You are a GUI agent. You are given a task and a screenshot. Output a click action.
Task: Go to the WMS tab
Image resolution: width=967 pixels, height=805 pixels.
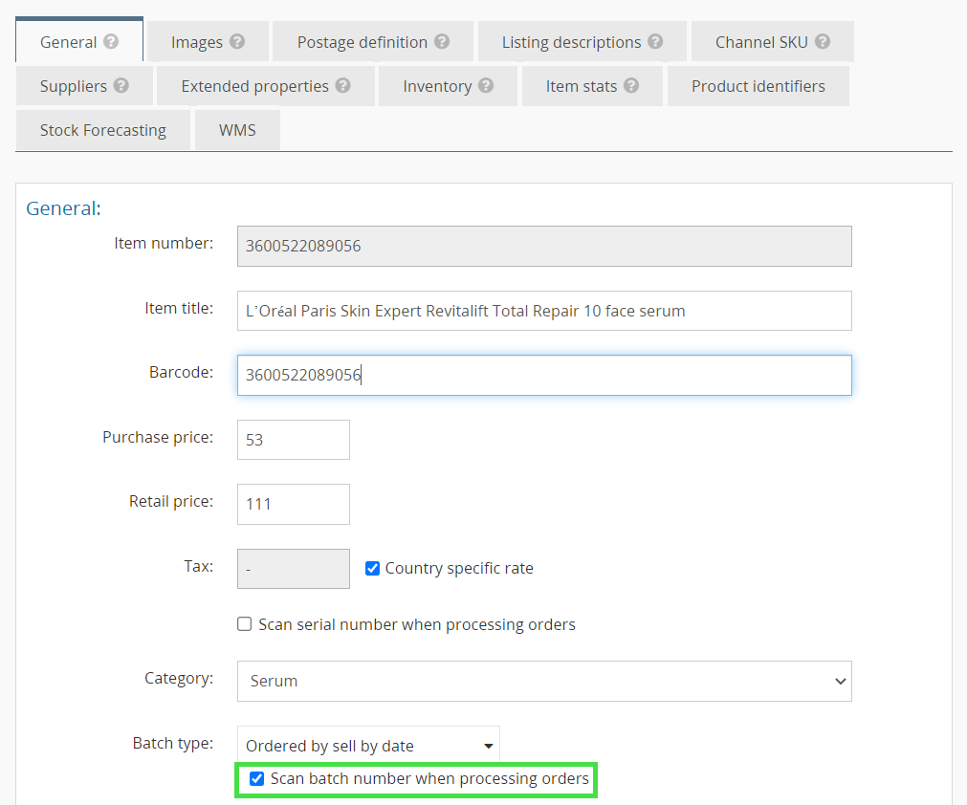237,130
